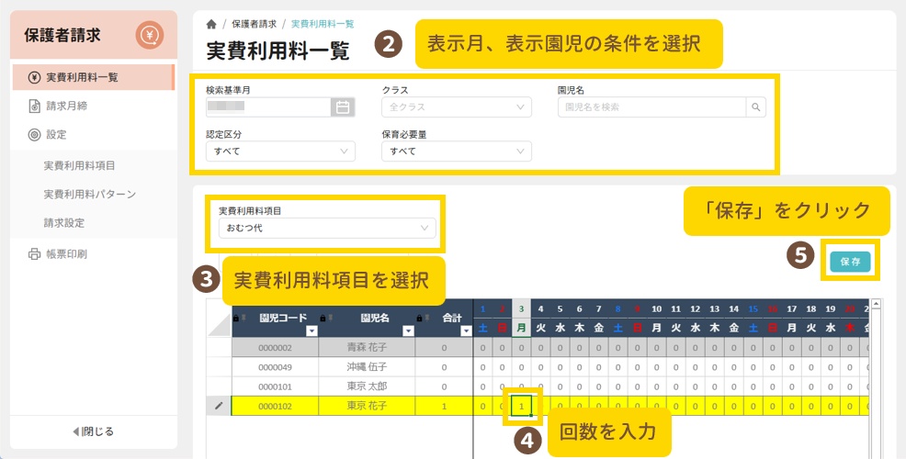Image resolution: width=906 pixels, height=459 pixels.
Task: Click the magnifier icon in 園児名 search
Action: (756, 107)
